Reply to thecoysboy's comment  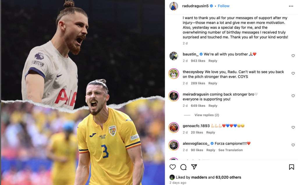(213, 83)
